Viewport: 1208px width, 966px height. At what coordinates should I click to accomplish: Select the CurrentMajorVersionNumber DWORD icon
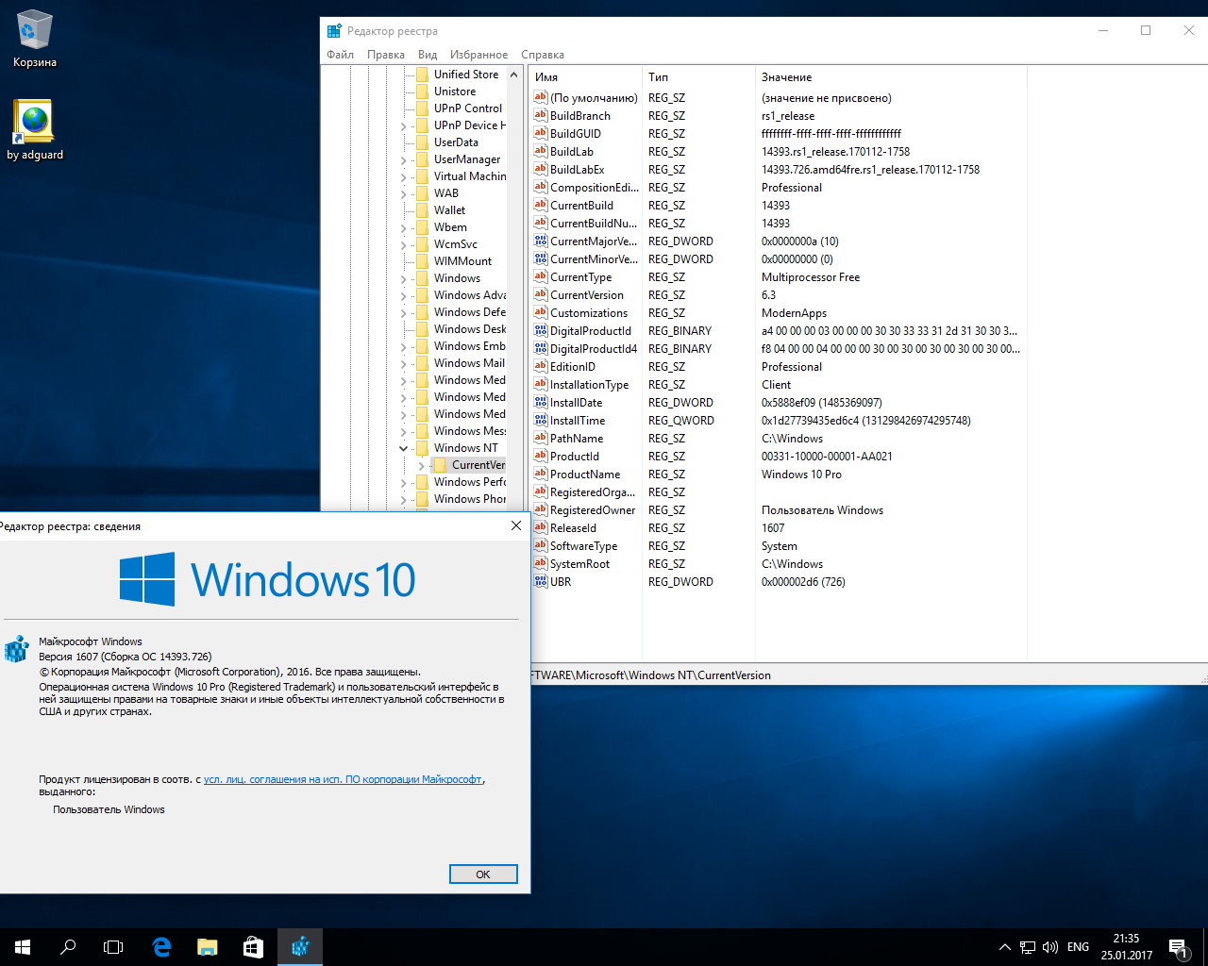point(541,241)
